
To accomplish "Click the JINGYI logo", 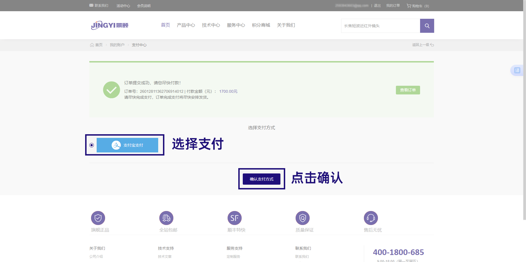I will (x=110, y=25).
